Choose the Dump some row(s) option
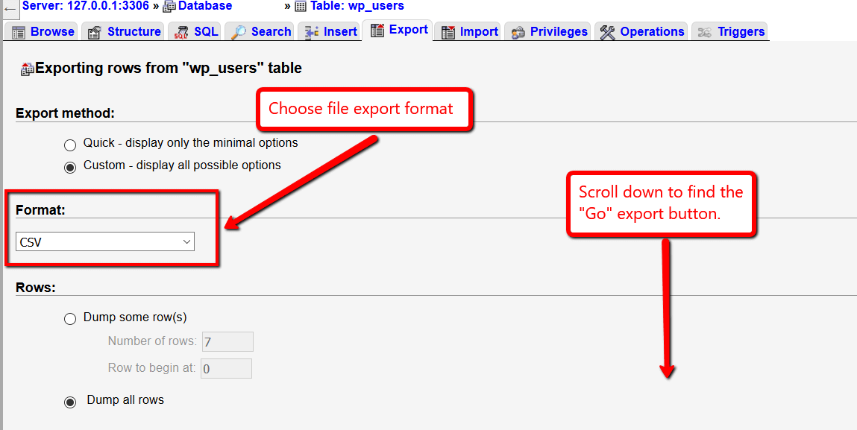 pos(70,319)
